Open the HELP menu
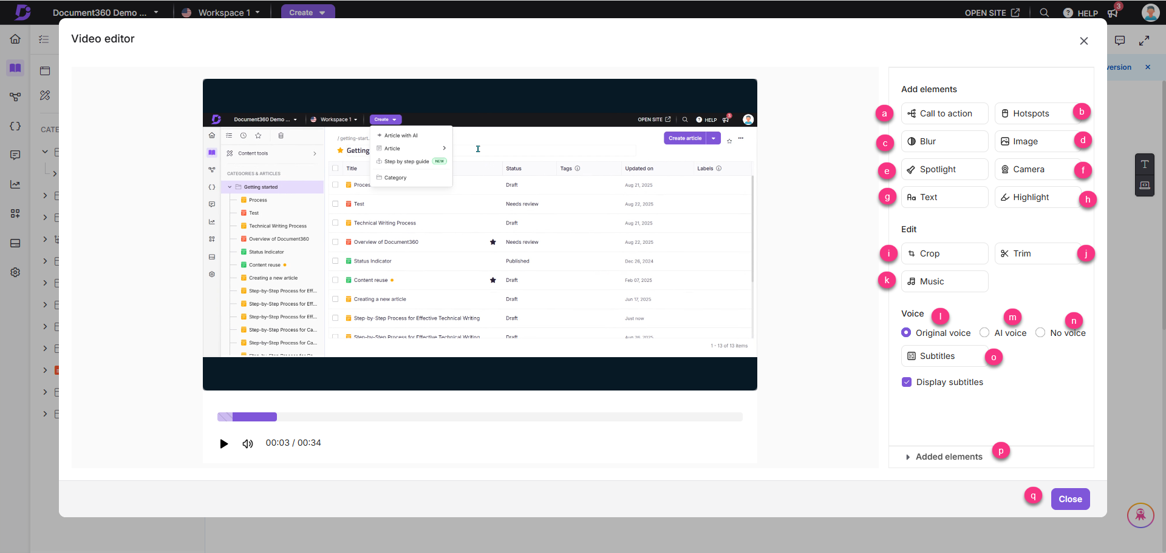This screenshot has height=553, width=1166. [1080, 13]
